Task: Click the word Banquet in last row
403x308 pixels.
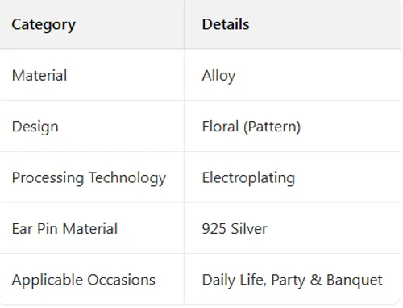Action: tap(355, 281)
